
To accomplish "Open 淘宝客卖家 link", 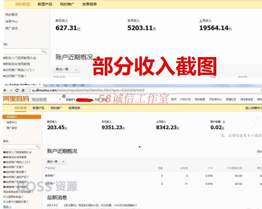I will click(247, 99).
